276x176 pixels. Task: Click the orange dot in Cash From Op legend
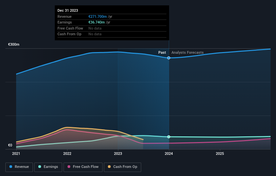pyautogui.click(x=109, y=167)
